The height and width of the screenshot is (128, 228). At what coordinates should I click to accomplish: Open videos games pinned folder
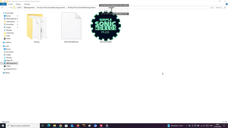(x=10, y=22)
